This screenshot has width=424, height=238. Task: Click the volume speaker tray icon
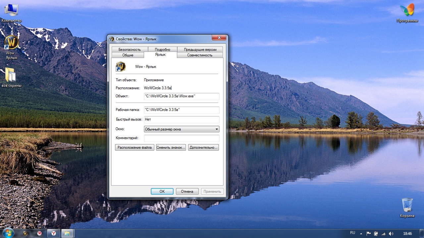point(391,233)
